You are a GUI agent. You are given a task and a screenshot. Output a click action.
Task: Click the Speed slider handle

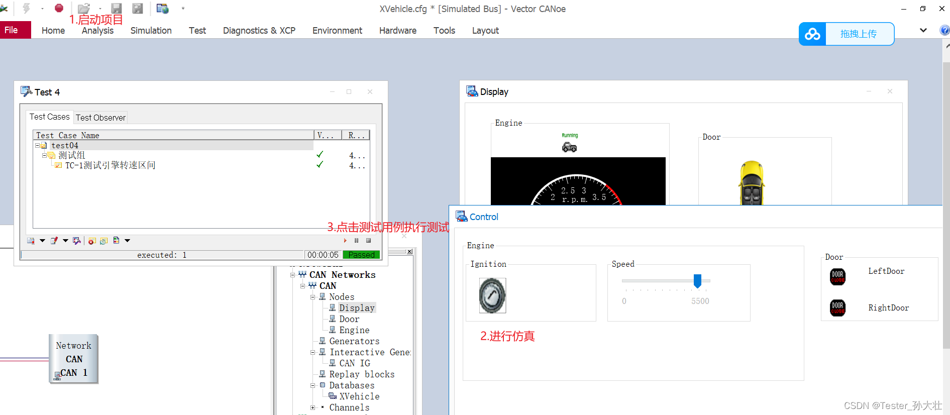click(697, 281)
